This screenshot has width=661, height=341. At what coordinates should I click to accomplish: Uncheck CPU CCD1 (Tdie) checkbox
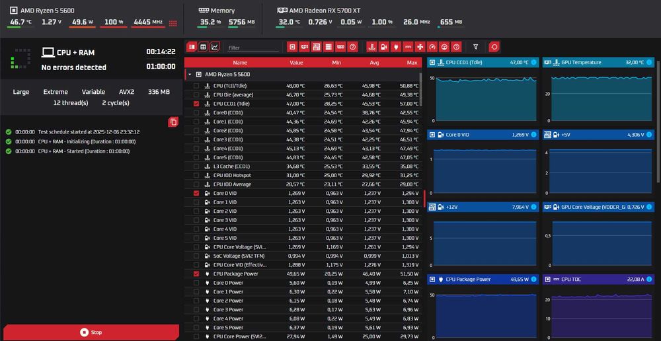(196, 104)
